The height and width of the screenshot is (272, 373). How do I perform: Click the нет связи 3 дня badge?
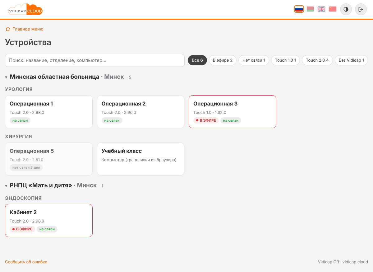tap(26, 167)
